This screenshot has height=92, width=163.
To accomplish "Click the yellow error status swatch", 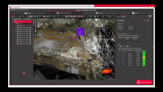I will click(144, 58).
